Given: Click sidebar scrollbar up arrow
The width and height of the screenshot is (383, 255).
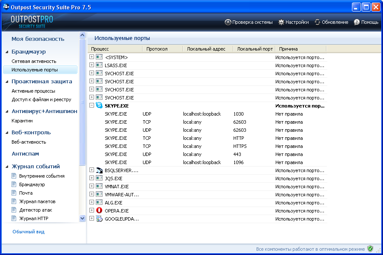Looking at the screenshot, I should point(82,35).
